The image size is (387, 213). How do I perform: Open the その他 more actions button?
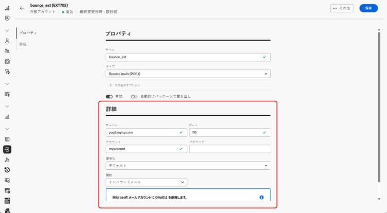click(x=342, y=8)
